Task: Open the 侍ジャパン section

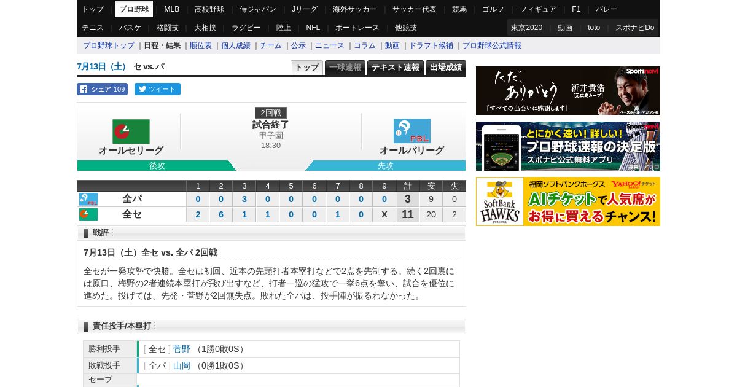Action: tap(258, 9)
